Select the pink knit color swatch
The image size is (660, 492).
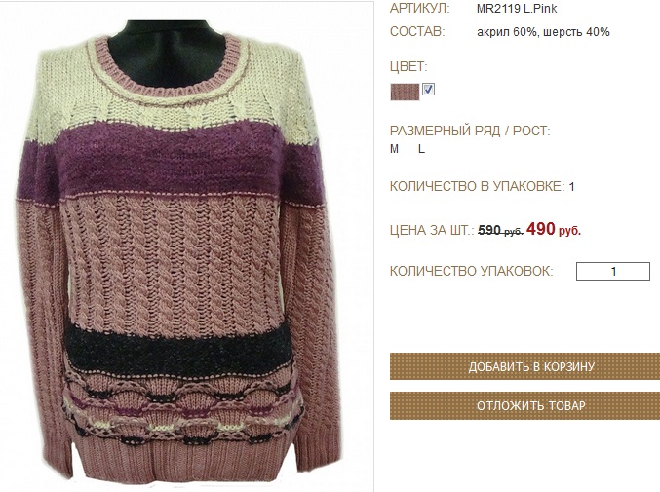[x=405, y=92]
